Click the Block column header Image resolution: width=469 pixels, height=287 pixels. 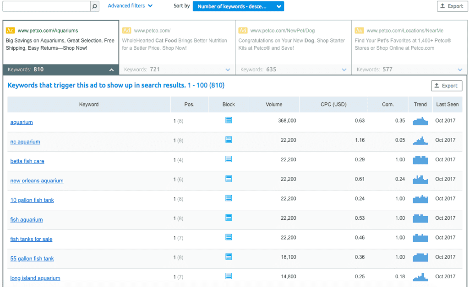tap(229, 104)
